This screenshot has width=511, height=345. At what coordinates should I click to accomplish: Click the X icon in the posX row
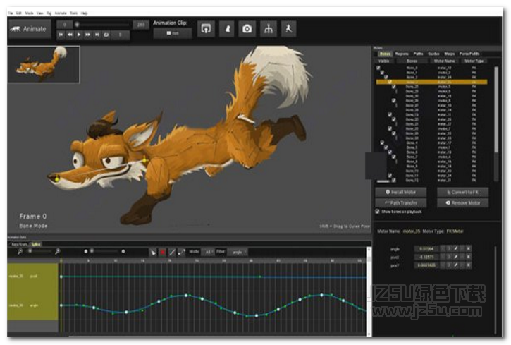coord(468,257)
